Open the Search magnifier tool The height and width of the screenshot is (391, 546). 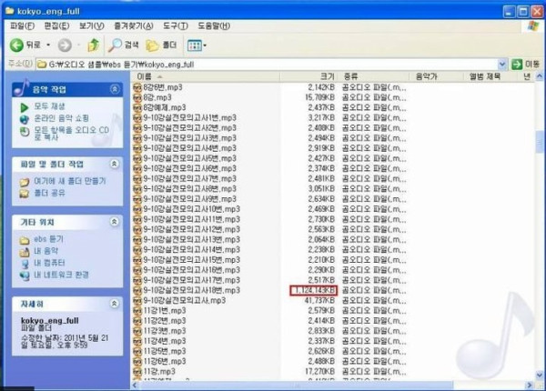pyautogui.click(x=115, y=45)
